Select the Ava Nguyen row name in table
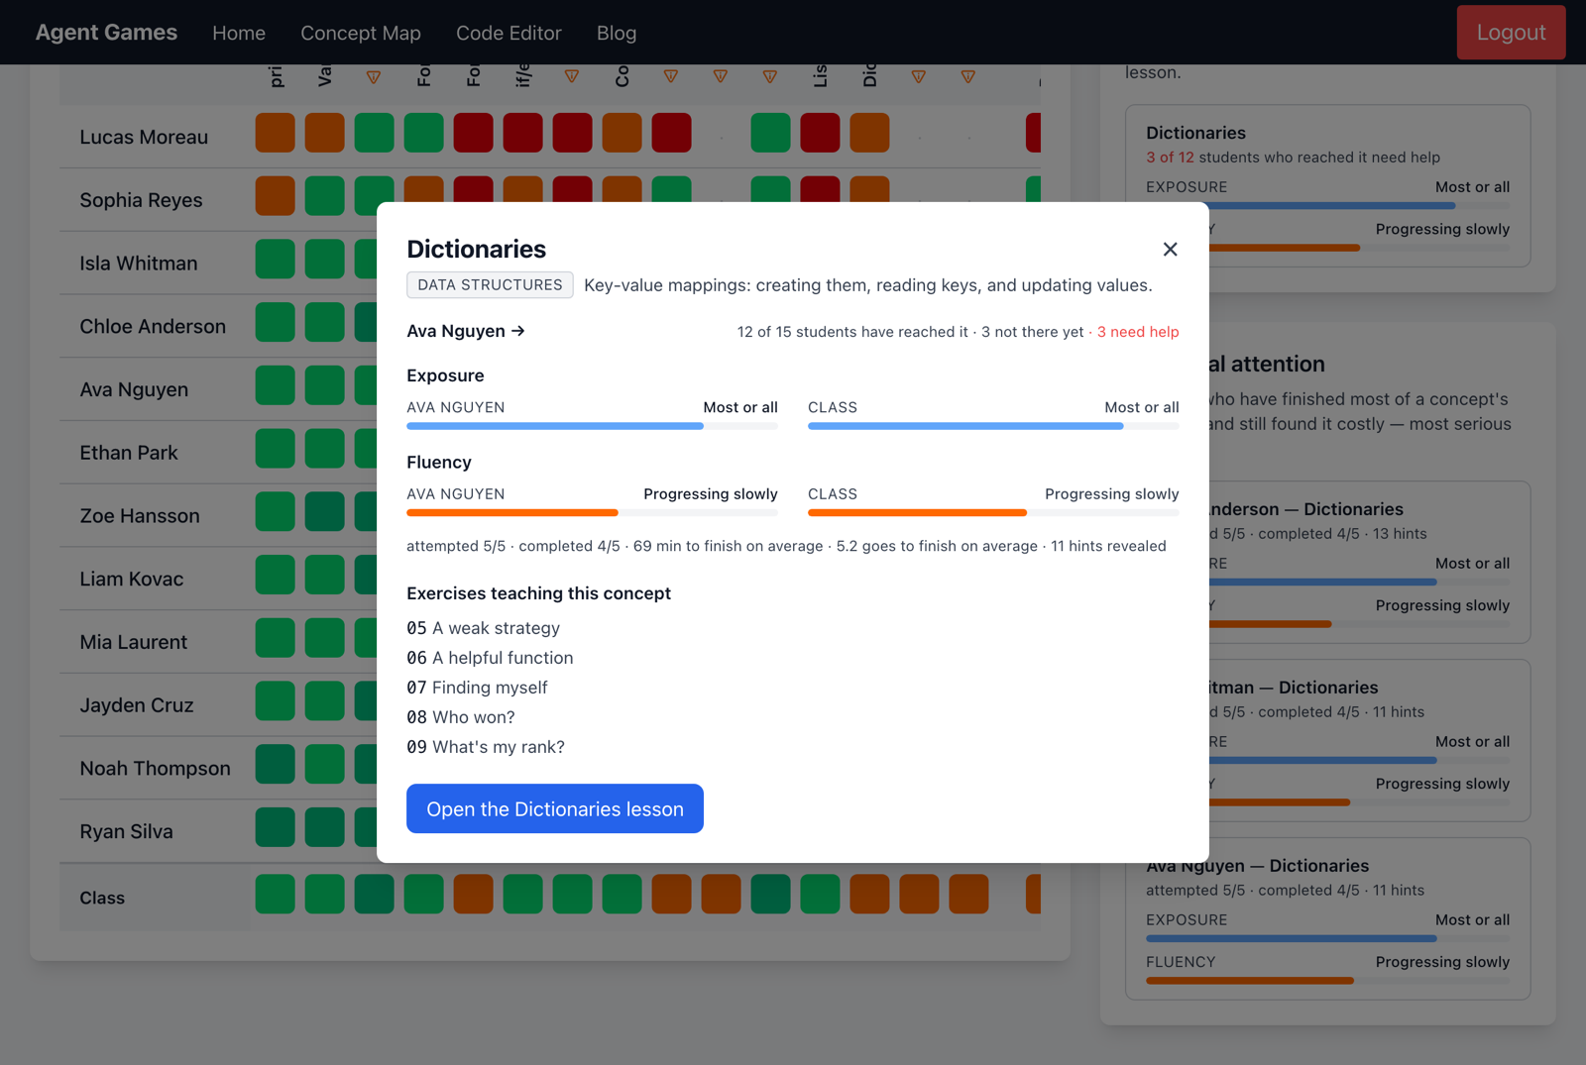 [134, 389]
